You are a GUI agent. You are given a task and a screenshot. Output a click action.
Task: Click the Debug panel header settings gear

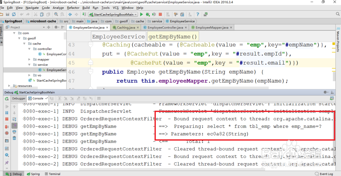[326, 92]
